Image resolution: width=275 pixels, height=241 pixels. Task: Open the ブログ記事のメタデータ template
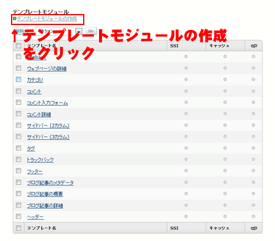[x=50, y=183]
